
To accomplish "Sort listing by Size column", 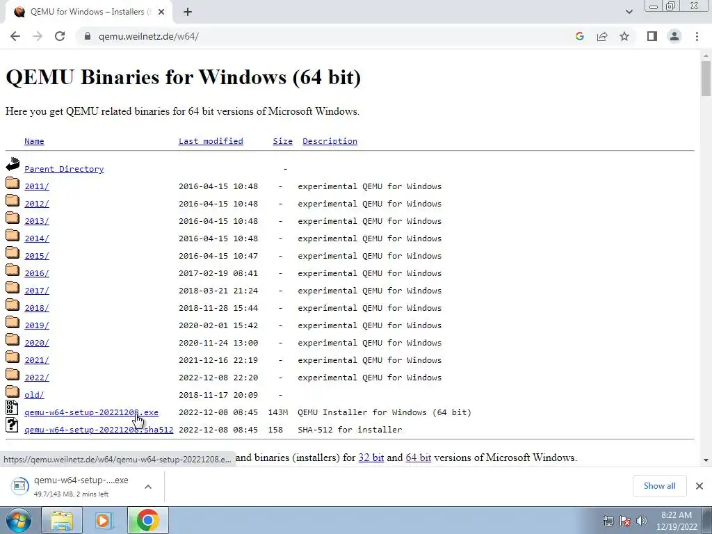I will point(282,141).
